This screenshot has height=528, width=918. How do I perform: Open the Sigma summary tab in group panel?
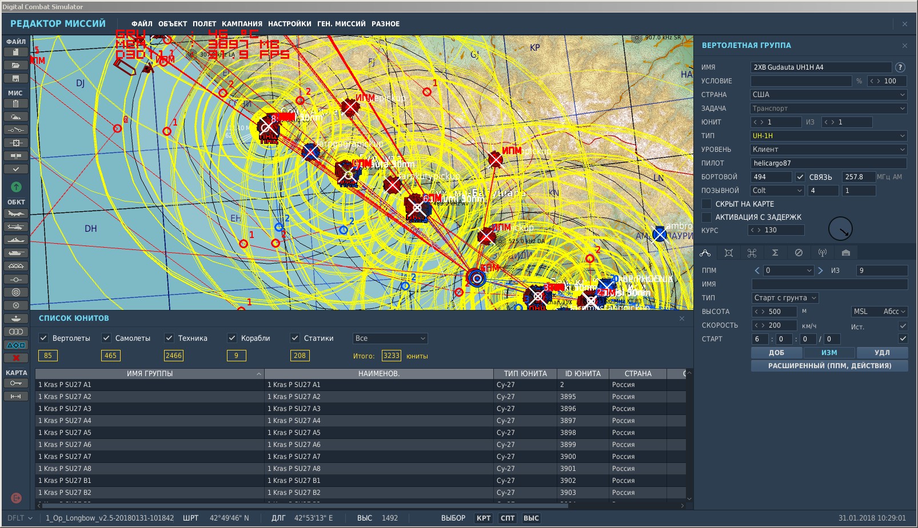pyautogui.click(x=775, y=253)
